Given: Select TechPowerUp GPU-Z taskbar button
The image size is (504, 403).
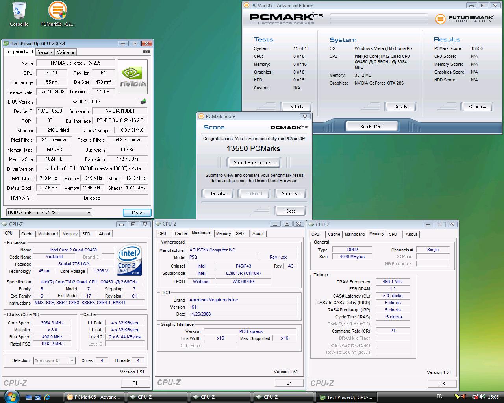Looking at the screenshot, I should coord(346,397).
